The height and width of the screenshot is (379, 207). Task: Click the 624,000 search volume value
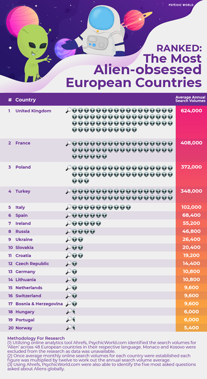pos(191,111)
